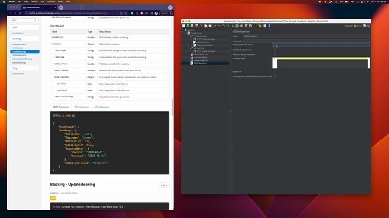The width and height of the screenshot is (389, 218).
Task: Click the Start no pauses icon in JMeter
Action: (232, 25)
